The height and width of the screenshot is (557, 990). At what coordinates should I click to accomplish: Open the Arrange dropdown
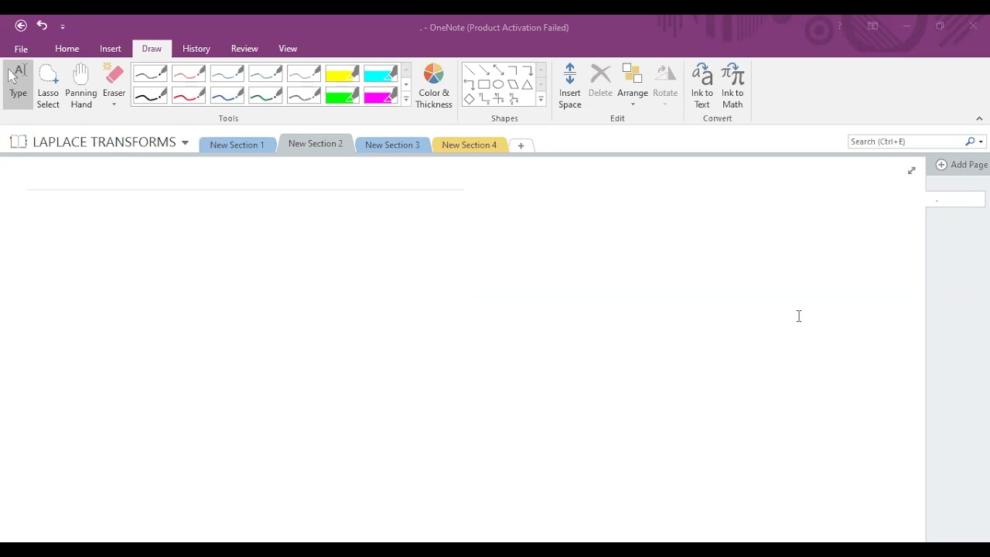(633, 86)
